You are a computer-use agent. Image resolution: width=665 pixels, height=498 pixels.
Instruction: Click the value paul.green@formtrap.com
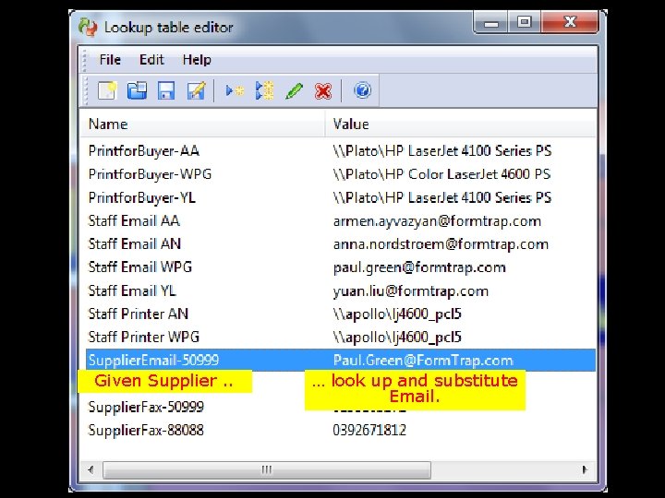pos(419,268)
